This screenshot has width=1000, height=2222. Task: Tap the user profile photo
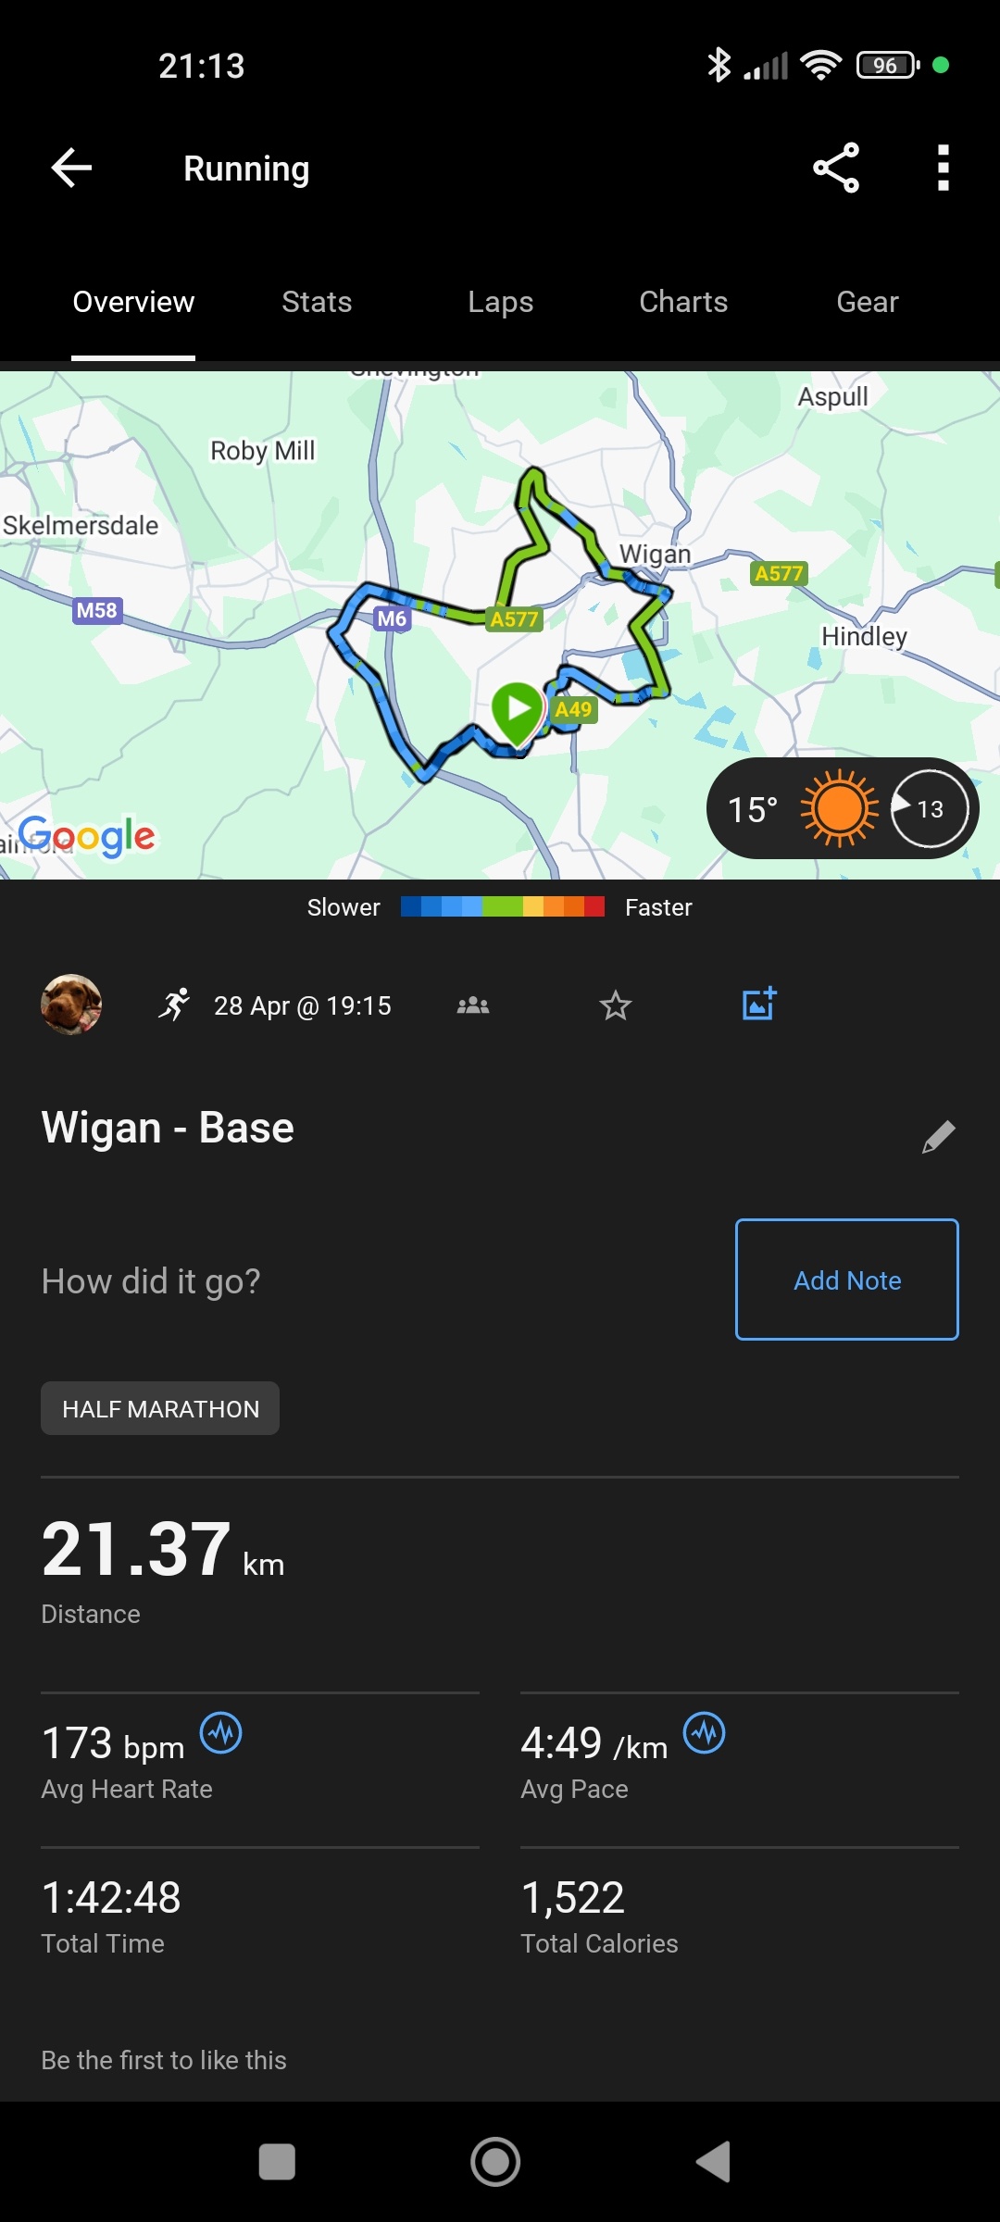(x=71, y=1005)
